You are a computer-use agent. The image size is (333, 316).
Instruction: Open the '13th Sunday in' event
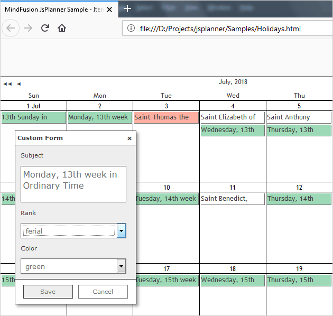33,117
